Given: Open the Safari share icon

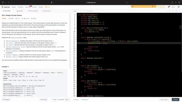Looking at the screenshot, I should tap(172, 3).
